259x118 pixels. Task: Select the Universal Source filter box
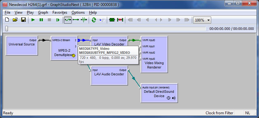(22, 46)
